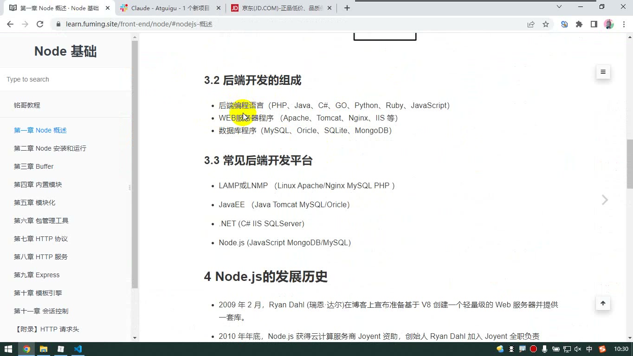
Task: Click the Node 基础 site title
Action: tap(65, 51)
